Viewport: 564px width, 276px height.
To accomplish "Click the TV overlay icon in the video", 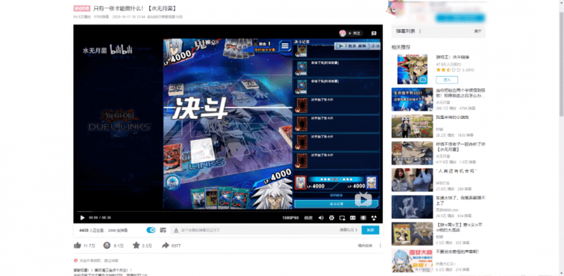I will point(363,199).
